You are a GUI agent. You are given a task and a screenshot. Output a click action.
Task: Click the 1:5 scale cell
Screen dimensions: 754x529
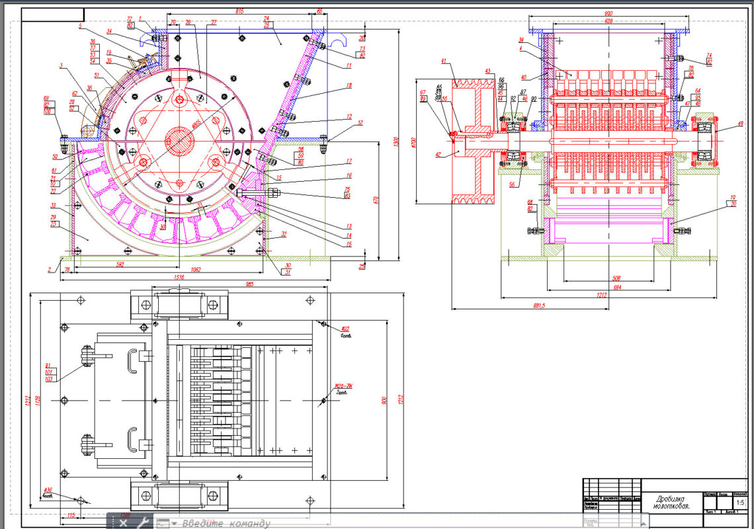(x=739, y=503)
